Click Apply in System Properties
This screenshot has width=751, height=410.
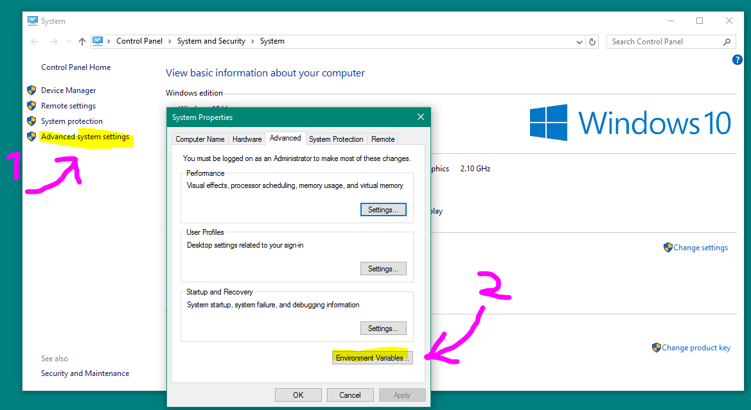402,395
